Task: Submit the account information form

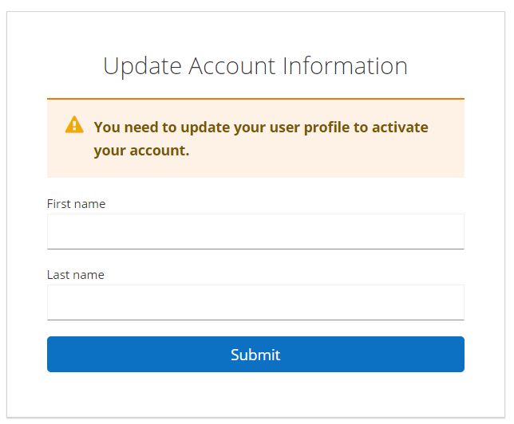Action: click(x=255, y=355)
